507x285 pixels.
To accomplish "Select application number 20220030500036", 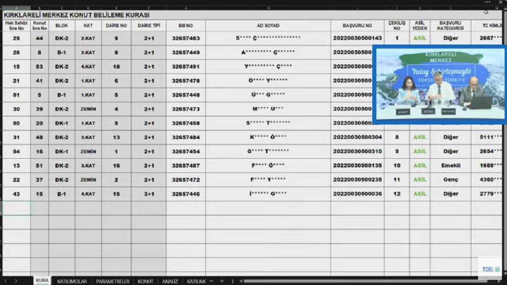I will point(357,194).
